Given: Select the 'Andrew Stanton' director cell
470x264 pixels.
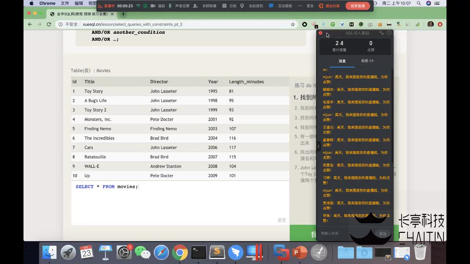Looking at the screenshot, I should [166, 166].
